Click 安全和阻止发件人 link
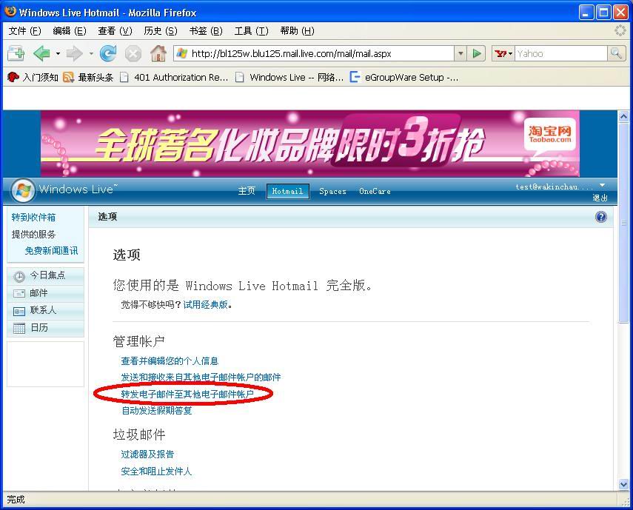Viewport: 633px width, 510px height. pyautogui.click(x=156, y=472)
